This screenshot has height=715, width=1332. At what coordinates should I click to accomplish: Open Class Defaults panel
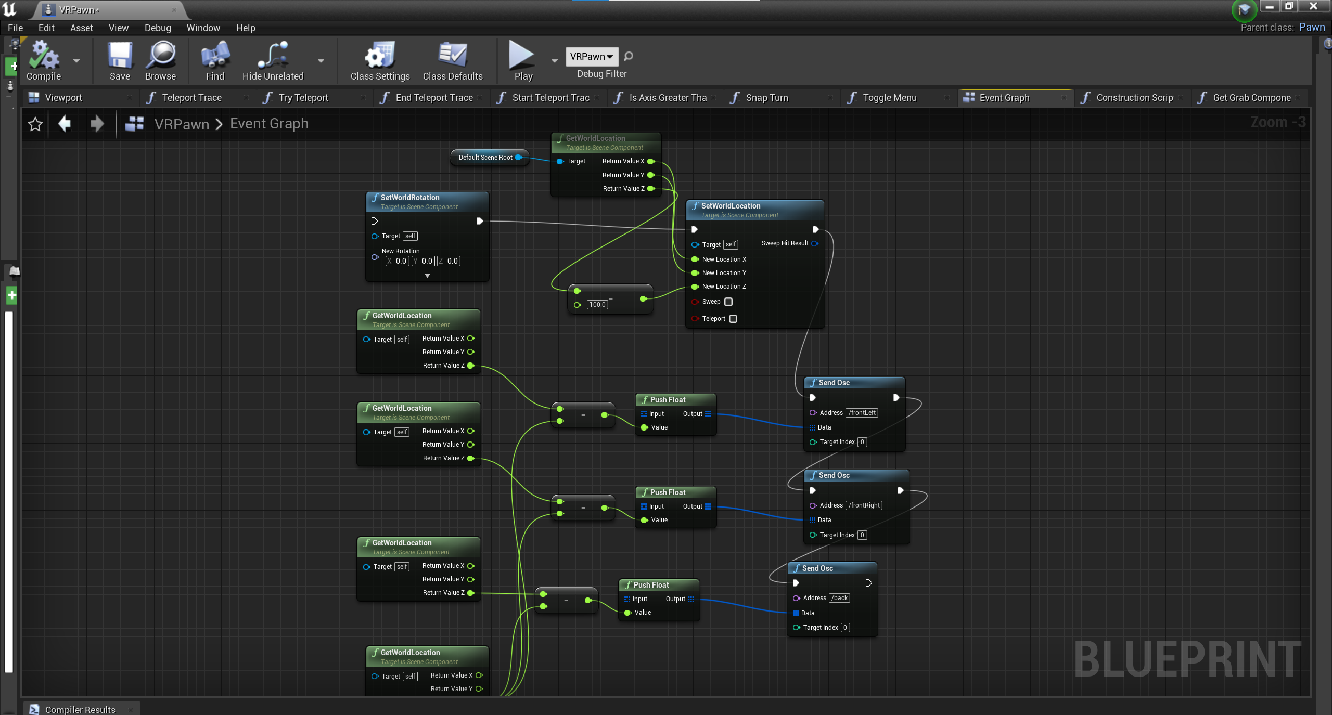(x=452, y=56)
